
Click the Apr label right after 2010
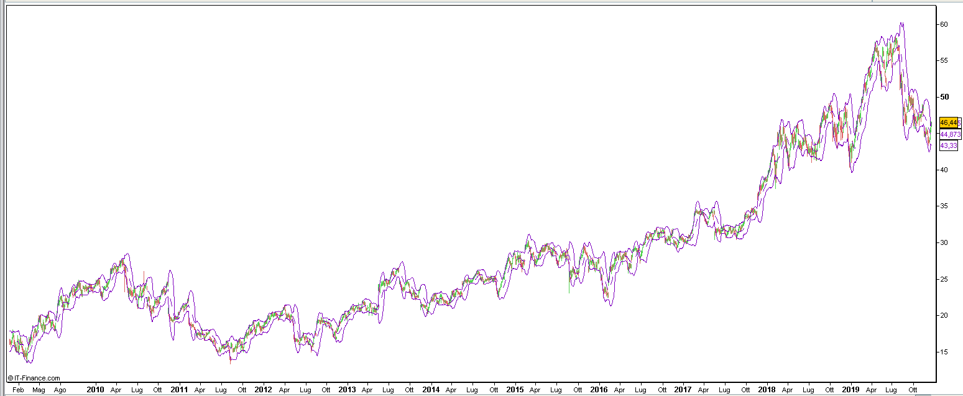pos(116,390)
